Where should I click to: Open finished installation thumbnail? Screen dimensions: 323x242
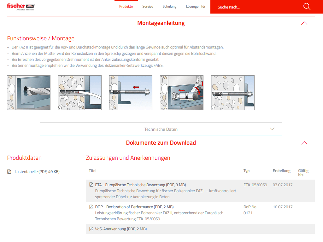(x=233, y=93)
